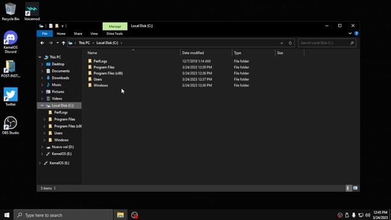Expand Desktop in the navigation pane
The image size is (391, 220).
click(x=42, y=64)
